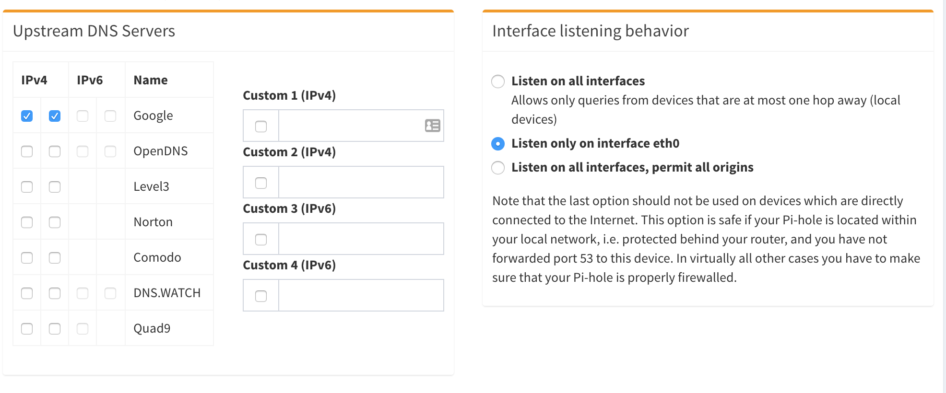This screenshot has height=393, width=946.
Task: Enable the Custom 1 (IPv4) checkbox
Action: click(261, 127)
